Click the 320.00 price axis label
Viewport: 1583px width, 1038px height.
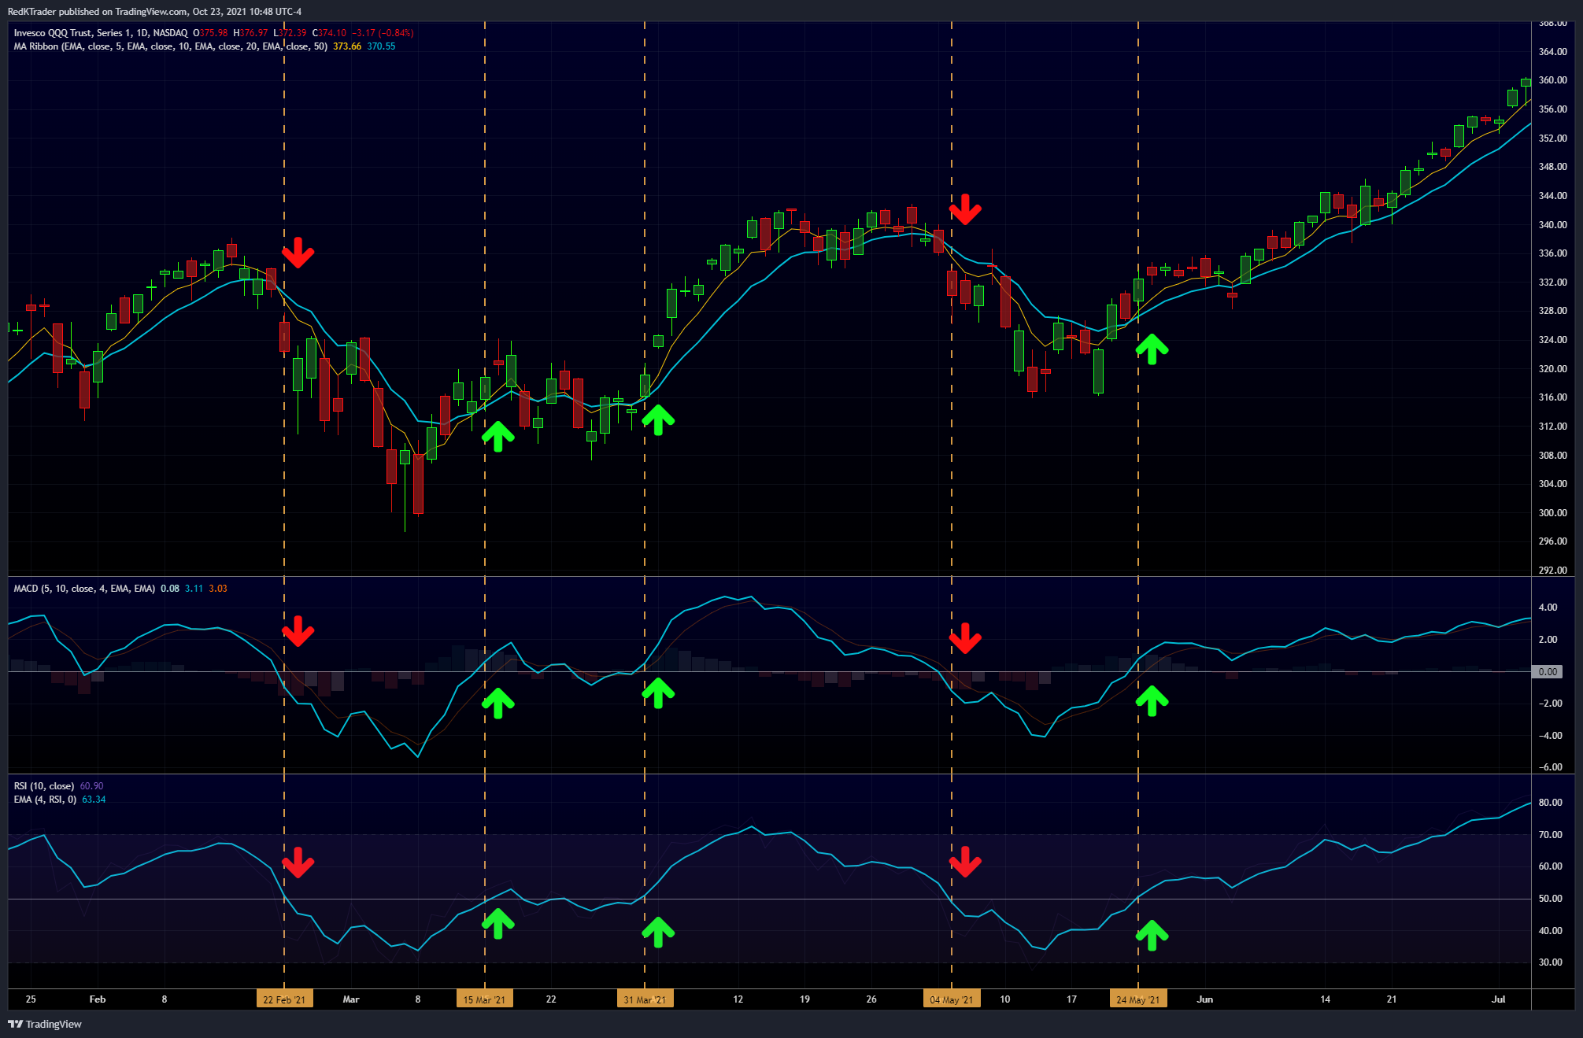pyautogui.click(x=1552, y=369)
